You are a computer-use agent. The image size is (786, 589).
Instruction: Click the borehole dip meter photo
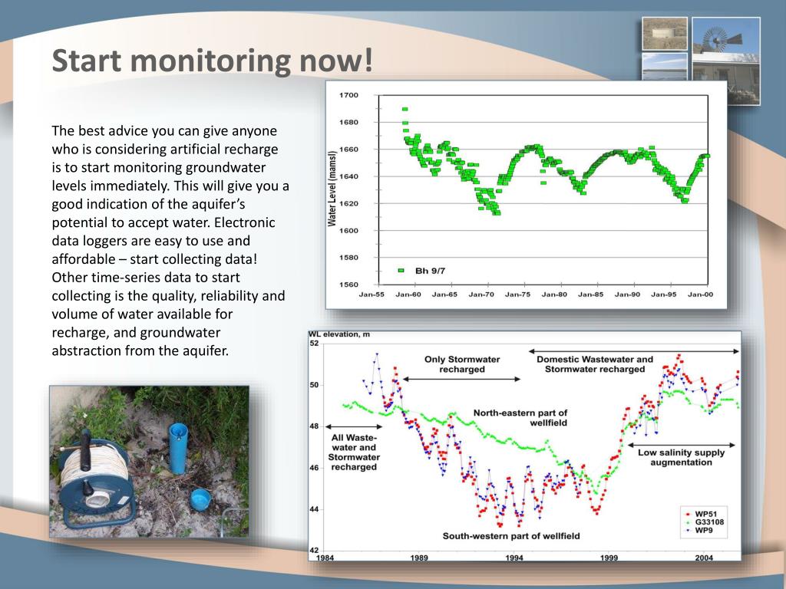coord(149,461)
